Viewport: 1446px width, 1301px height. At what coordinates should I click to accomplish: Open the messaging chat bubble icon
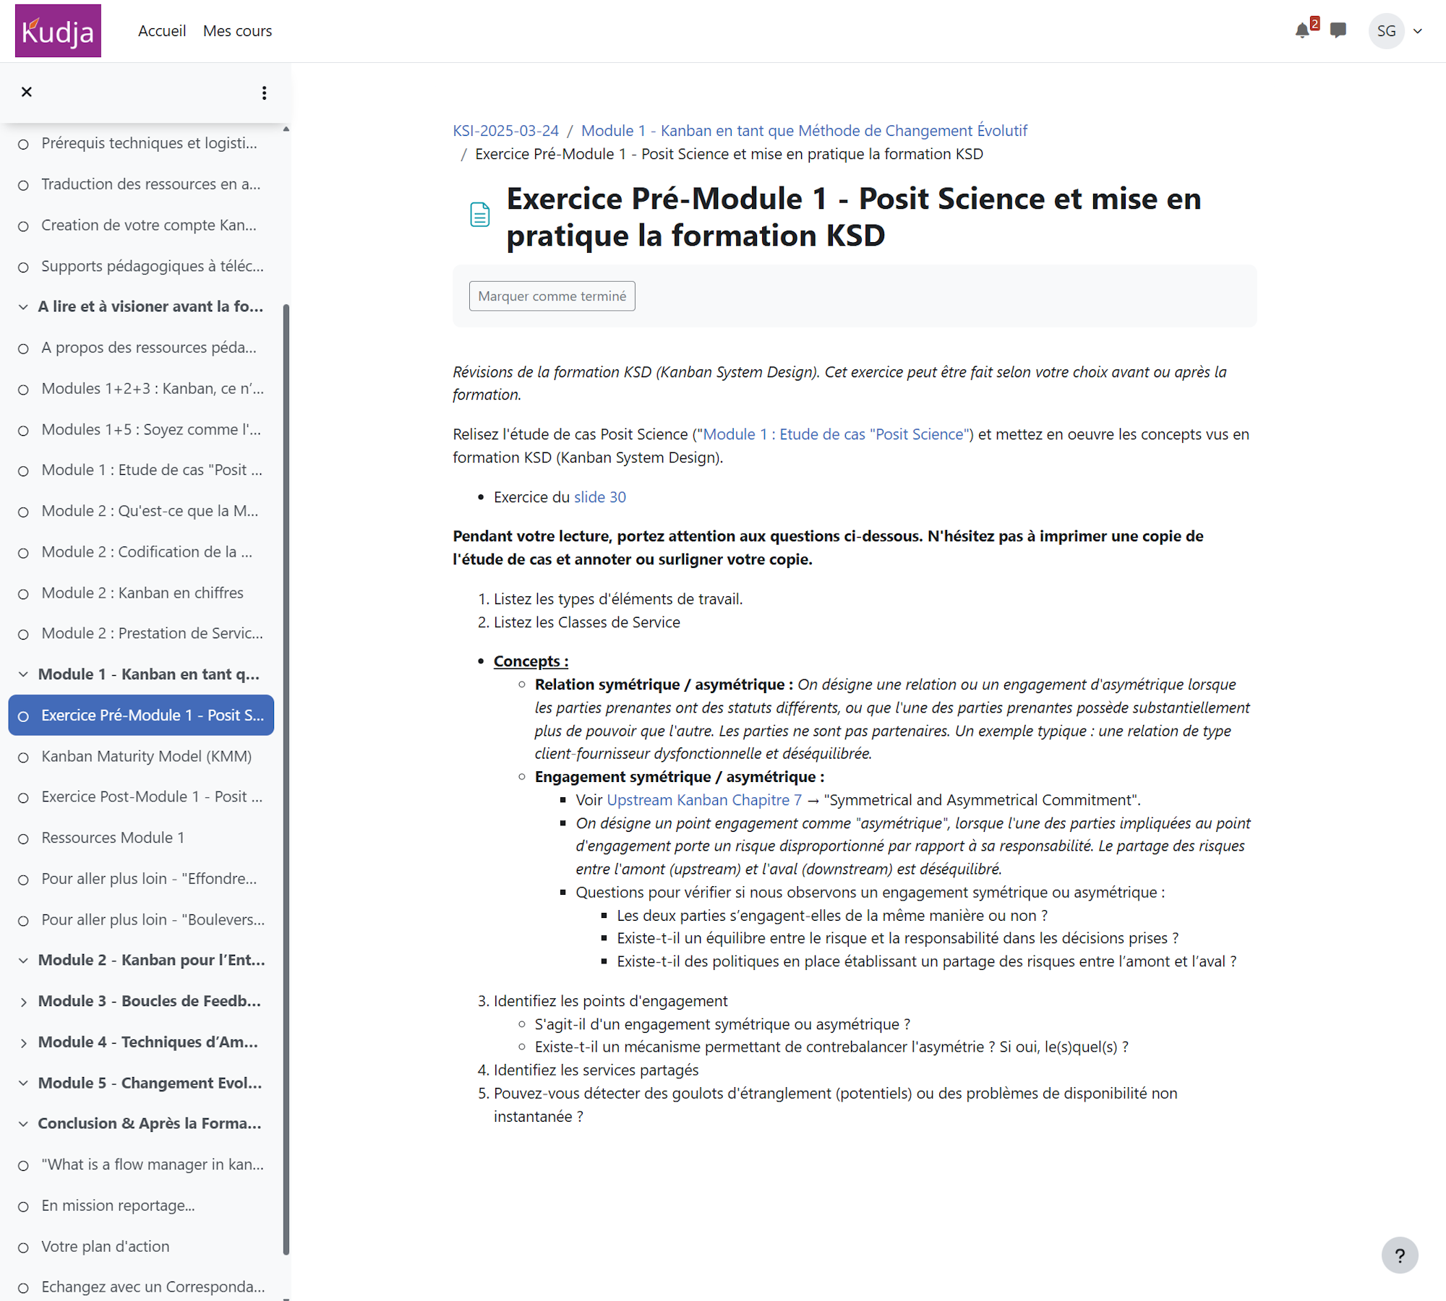(x=1338, y=30)
